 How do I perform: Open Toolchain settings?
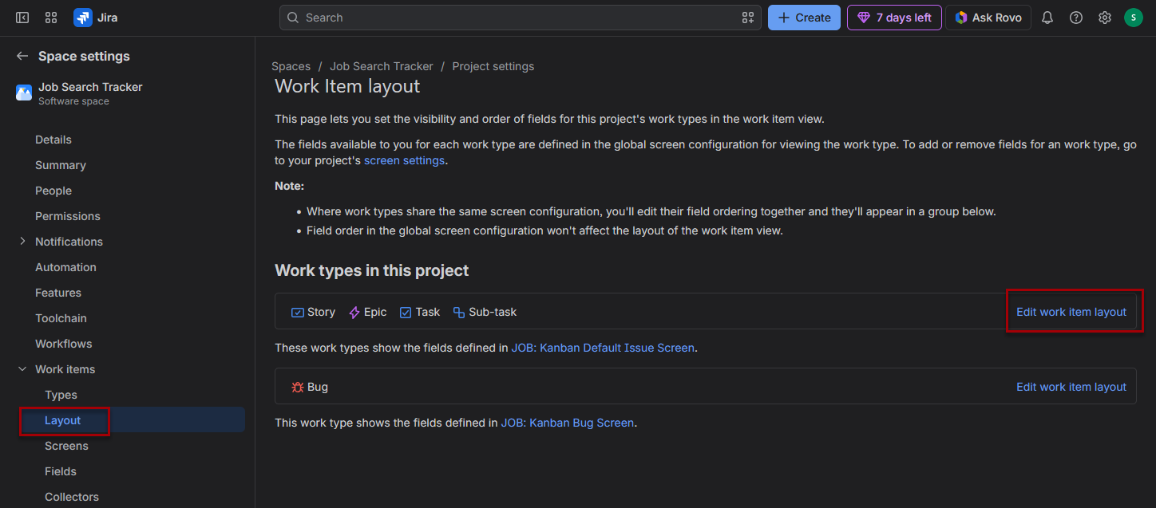pos(61,318)
